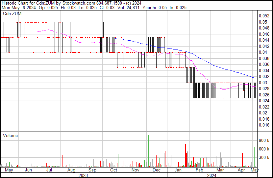Select the Nov month label
The height and width of the screenshot is (178, 273).
pyautogui.click(x=136, y=170)
